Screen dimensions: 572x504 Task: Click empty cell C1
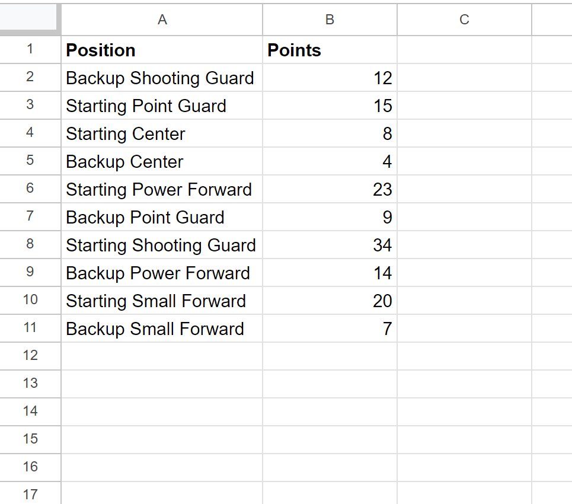click(x=464, y=50)
